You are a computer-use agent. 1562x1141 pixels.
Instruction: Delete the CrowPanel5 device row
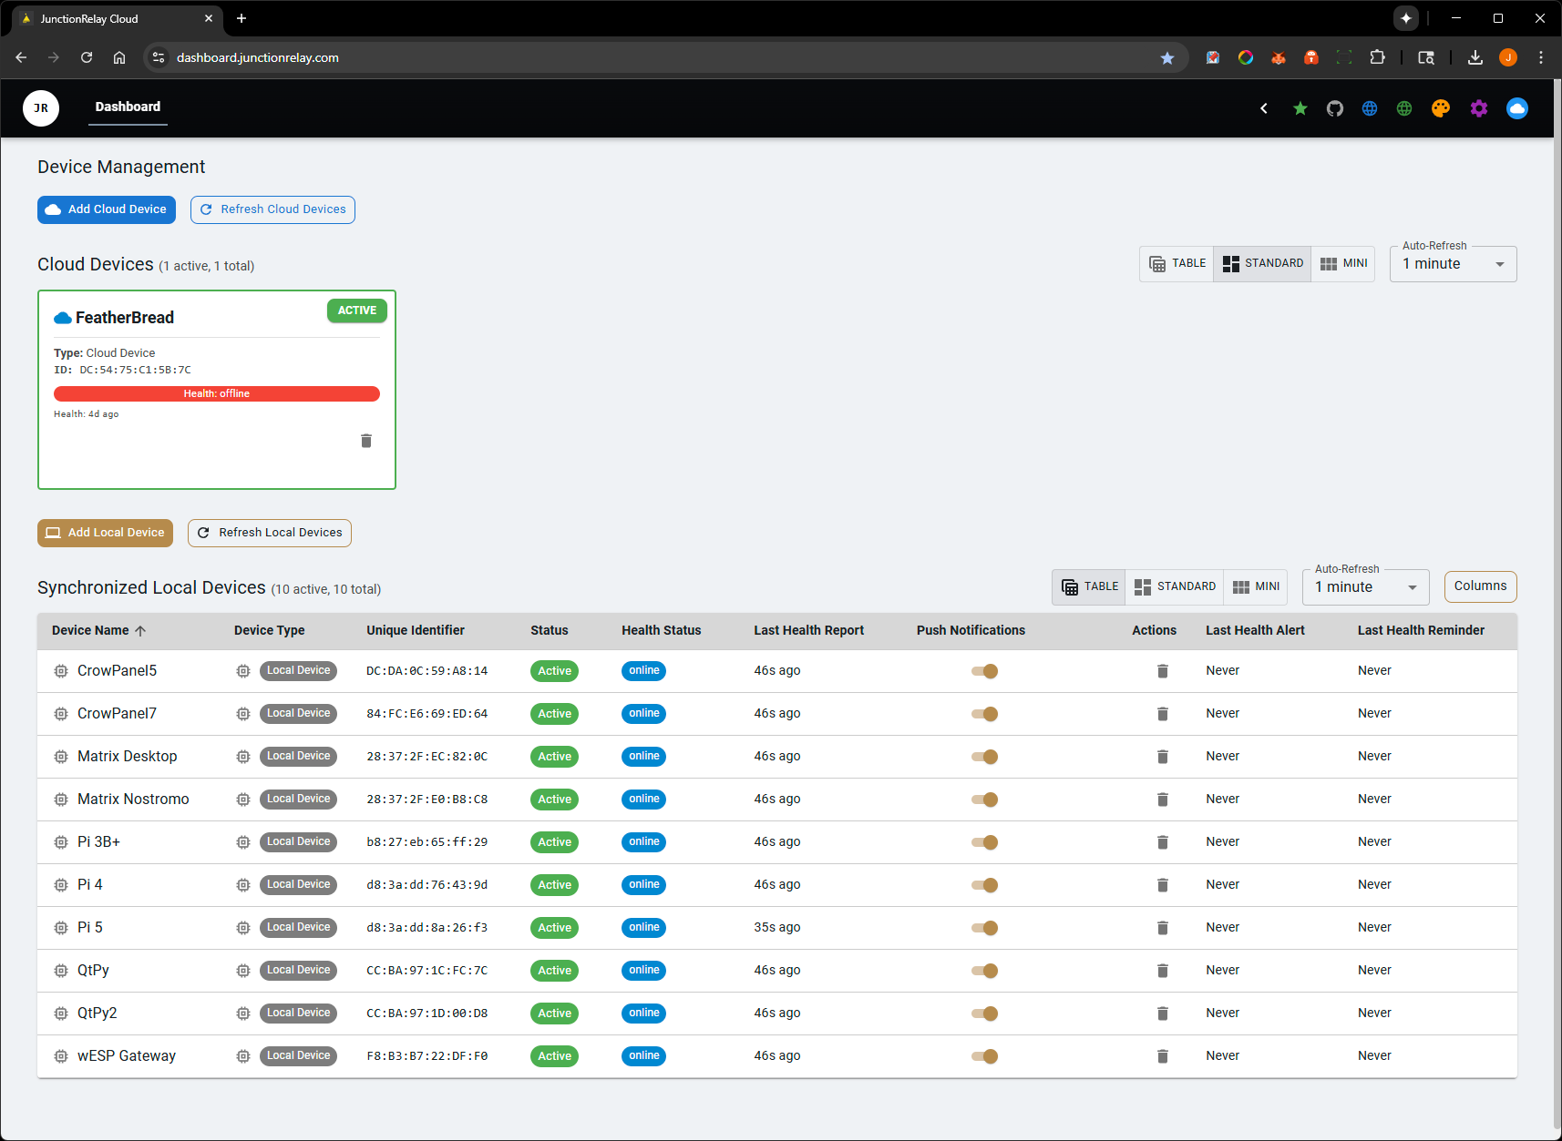pos(1163,671)
